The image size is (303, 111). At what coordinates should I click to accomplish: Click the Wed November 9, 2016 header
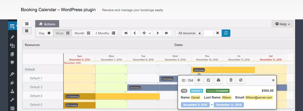point(175,58)
